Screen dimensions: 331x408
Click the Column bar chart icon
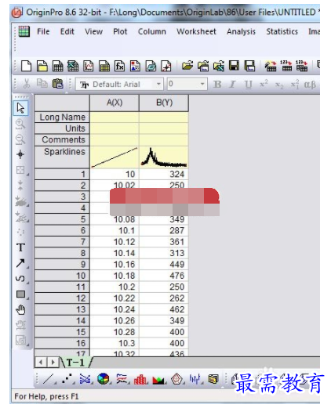tap(140, 379)
